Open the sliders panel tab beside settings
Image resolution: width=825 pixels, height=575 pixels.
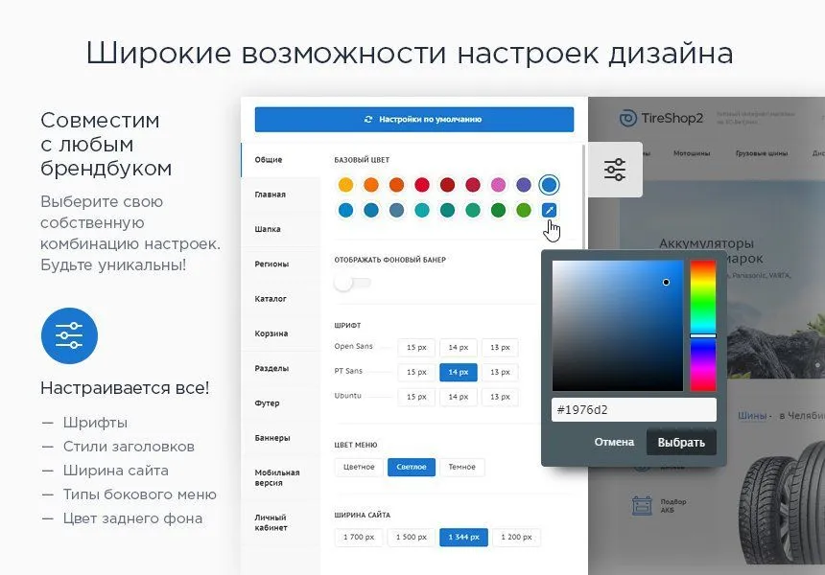pyautogui.click(x=613, y=169)
